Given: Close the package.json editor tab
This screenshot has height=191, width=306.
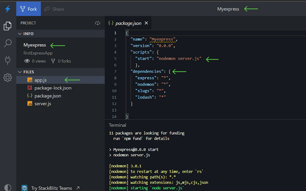Looking at the screenshot, I should pos(146,23).
